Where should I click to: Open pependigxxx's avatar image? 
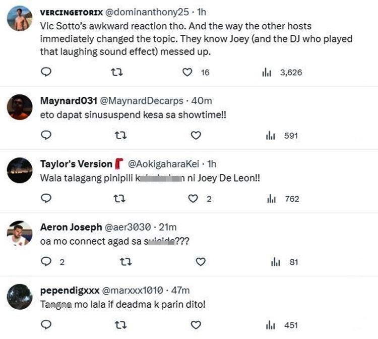pyautogui.click(x=20, y=296)
